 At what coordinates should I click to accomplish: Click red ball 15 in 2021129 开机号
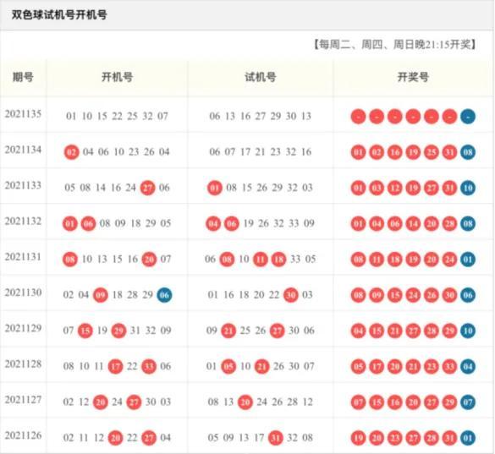click(x=85, y=331)
